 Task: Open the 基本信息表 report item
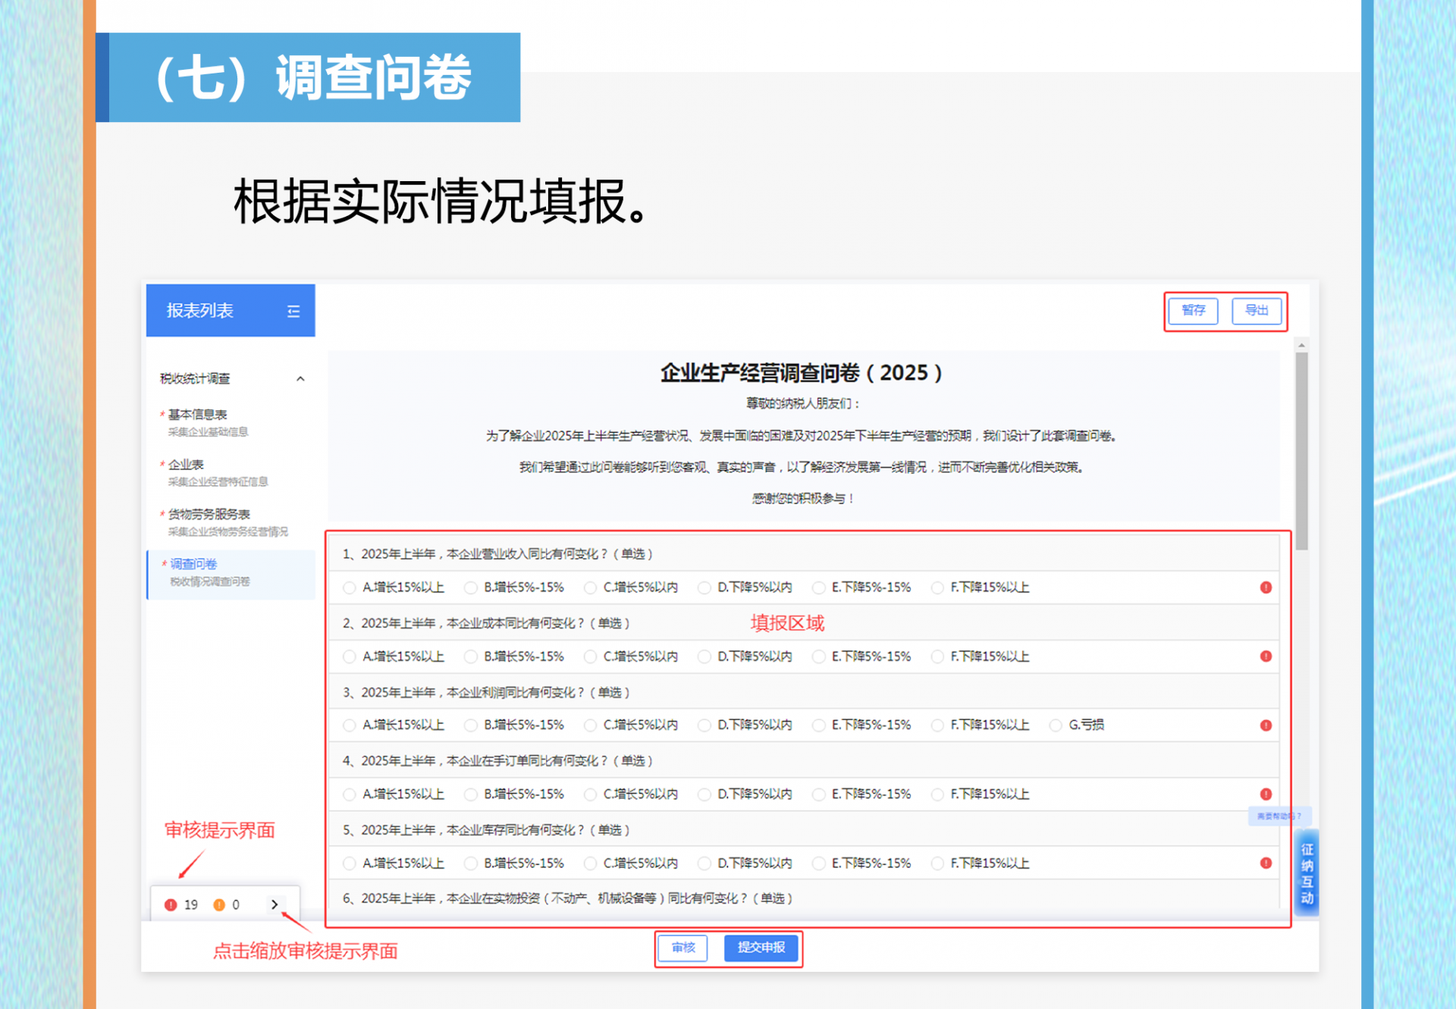(198, 415)
